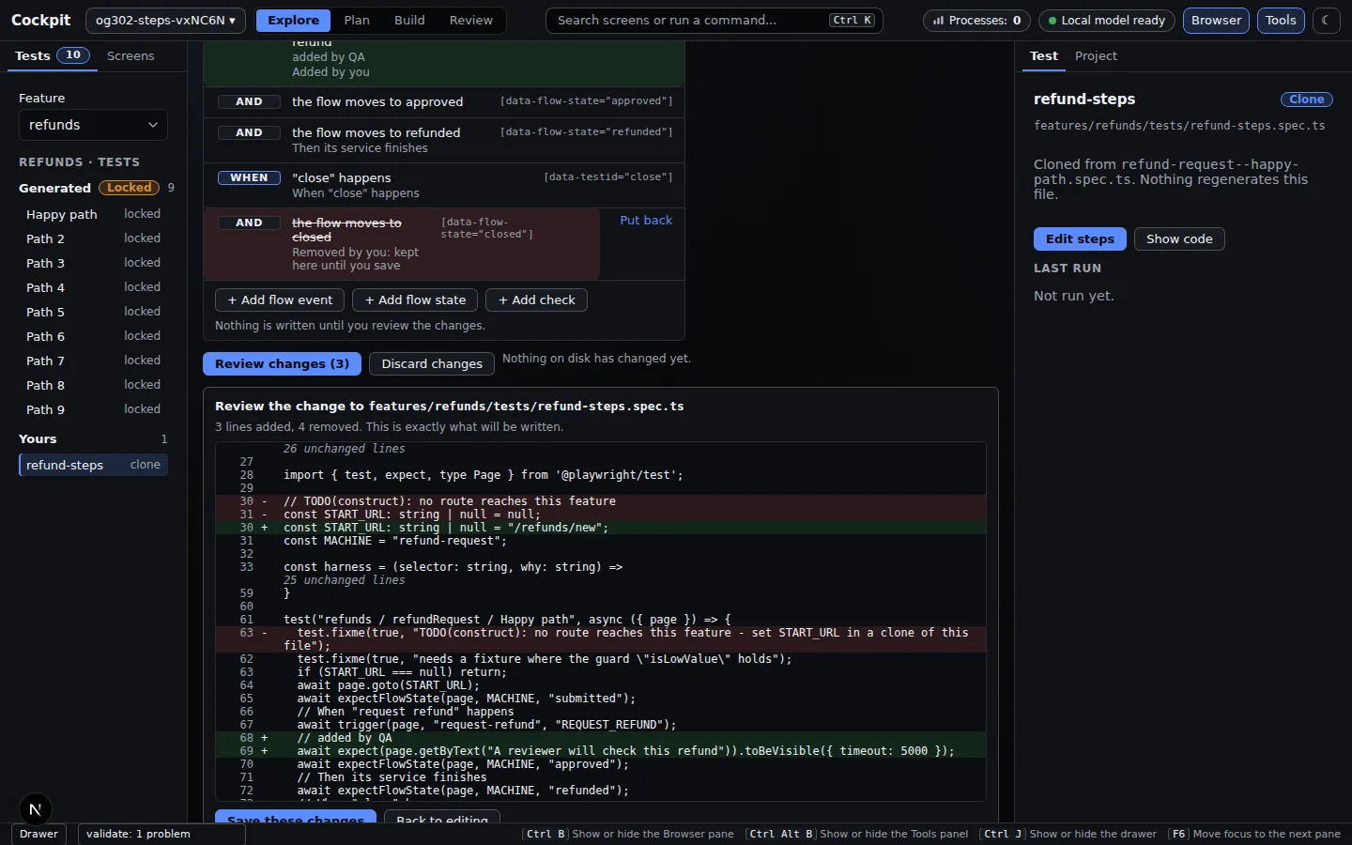The height and width of the screenshot is (845, 1352).
Task: Click the Discard changes button
Action: click(x=432, y=363)
